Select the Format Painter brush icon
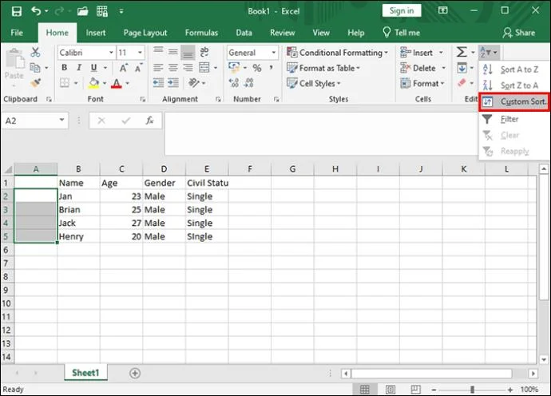The image size is (551, 396). click(35, 83)
